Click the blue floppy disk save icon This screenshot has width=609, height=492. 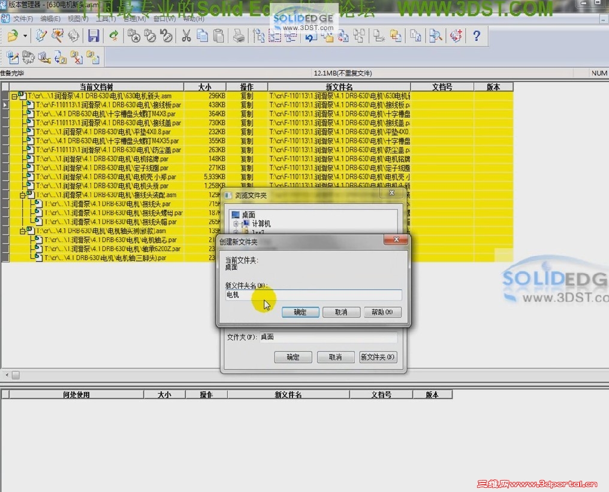(94, 36)
